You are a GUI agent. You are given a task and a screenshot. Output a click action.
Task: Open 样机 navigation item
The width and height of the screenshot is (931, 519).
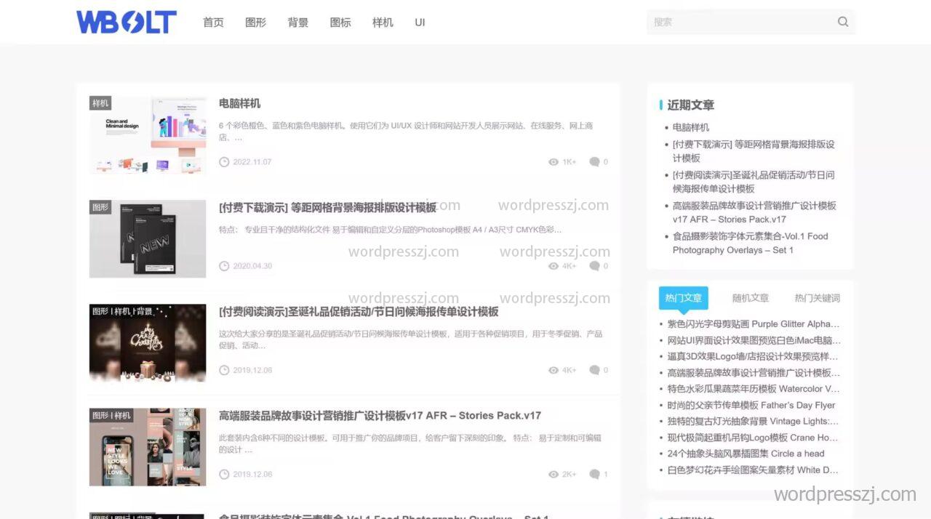[383, 23]
